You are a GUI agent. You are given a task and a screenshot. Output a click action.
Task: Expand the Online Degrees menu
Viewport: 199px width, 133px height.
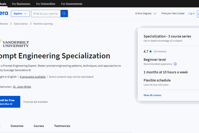click(146, 13)
